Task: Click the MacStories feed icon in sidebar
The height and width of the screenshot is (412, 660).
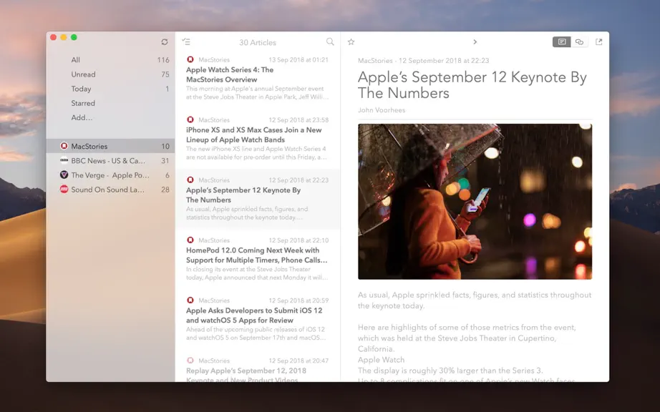Action: [64, 146]
